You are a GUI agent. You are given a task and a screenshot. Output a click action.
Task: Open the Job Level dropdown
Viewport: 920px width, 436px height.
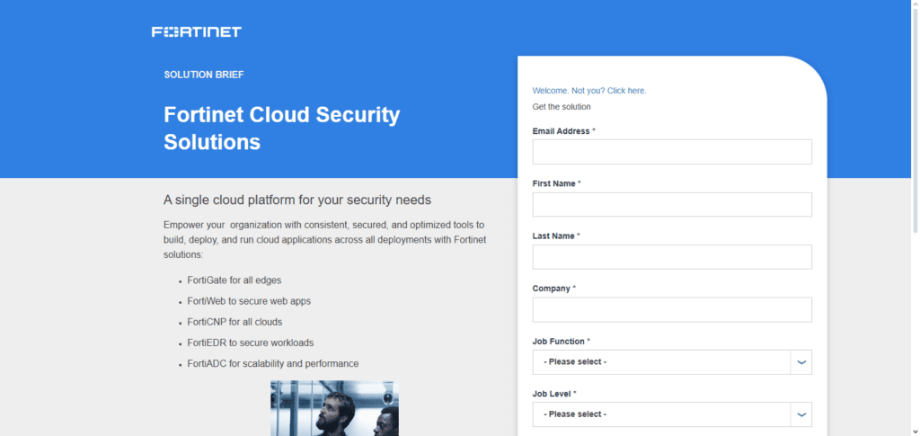pyautogui.click(x=672, y=414)
